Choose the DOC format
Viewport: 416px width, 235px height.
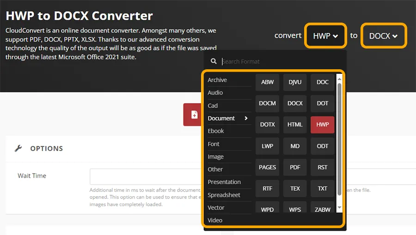coord(323,82)
